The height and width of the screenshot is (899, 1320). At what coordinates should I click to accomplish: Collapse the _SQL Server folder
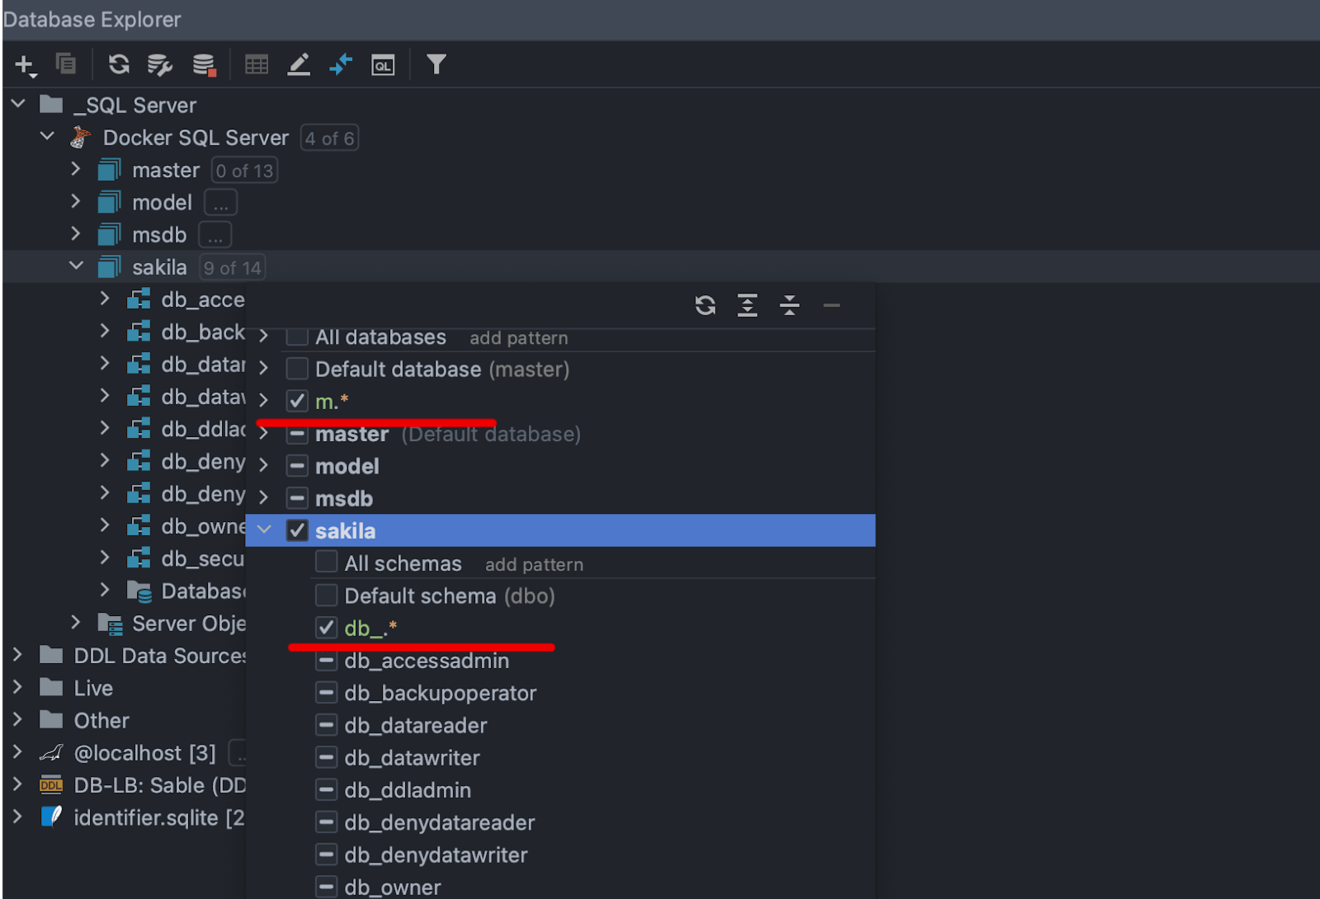(19, 104)
